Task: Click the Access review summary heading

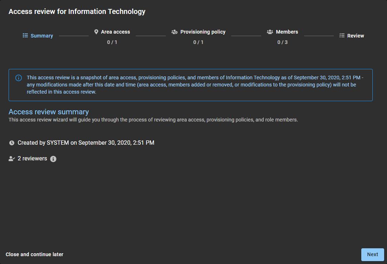Action: 49,112
